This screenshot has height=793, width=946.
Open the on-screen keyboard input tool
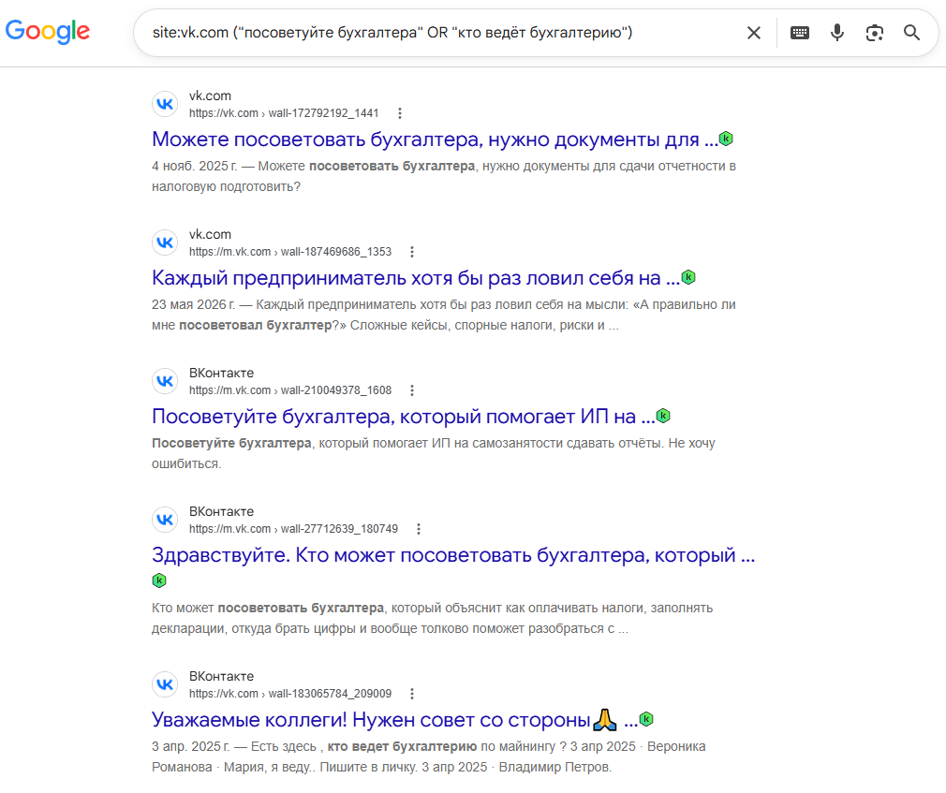click(x=799, y=33)
